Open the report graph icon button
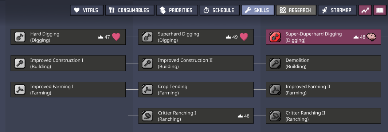Image resolution: width=388 pixels, height=132 pixels. click(x=365, y=10)
